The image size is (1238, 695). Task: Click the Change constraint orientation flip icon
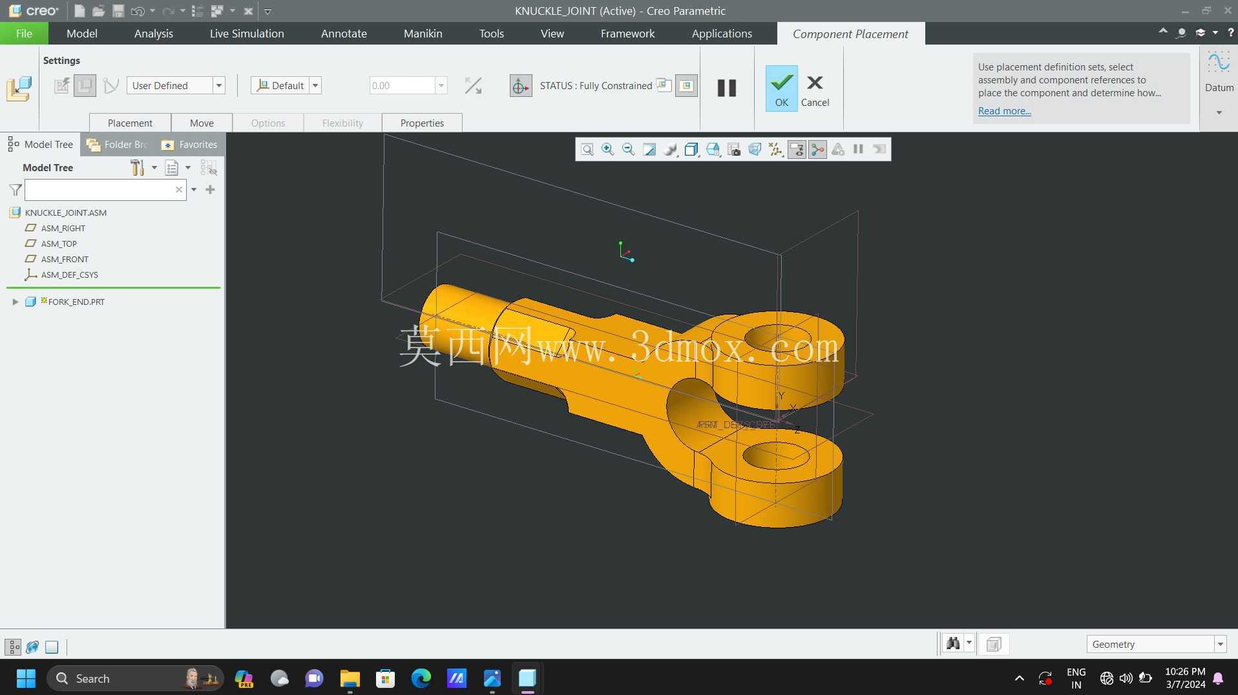point(473,86)
